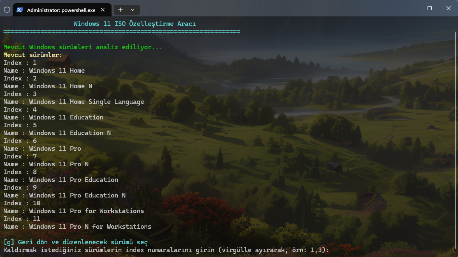
Task: Maximize the terminal window
Action: pyautogui.click(x=429, y=8)
